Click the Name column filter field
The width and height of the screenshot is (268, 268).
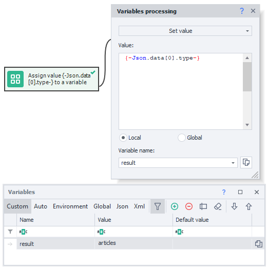pos(55,232)
